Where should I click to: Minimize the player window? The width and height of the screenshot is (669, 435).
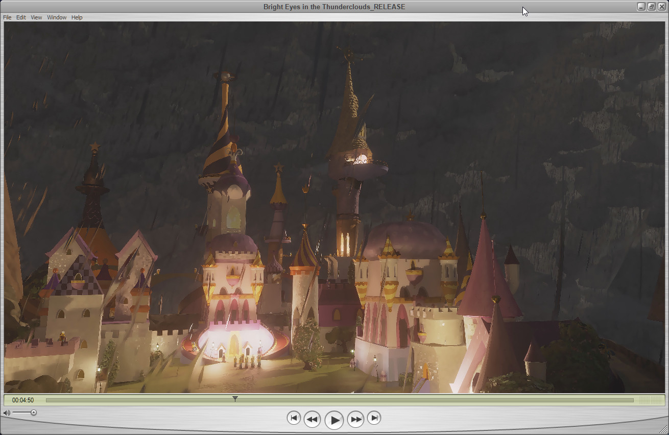click(641, 7)
